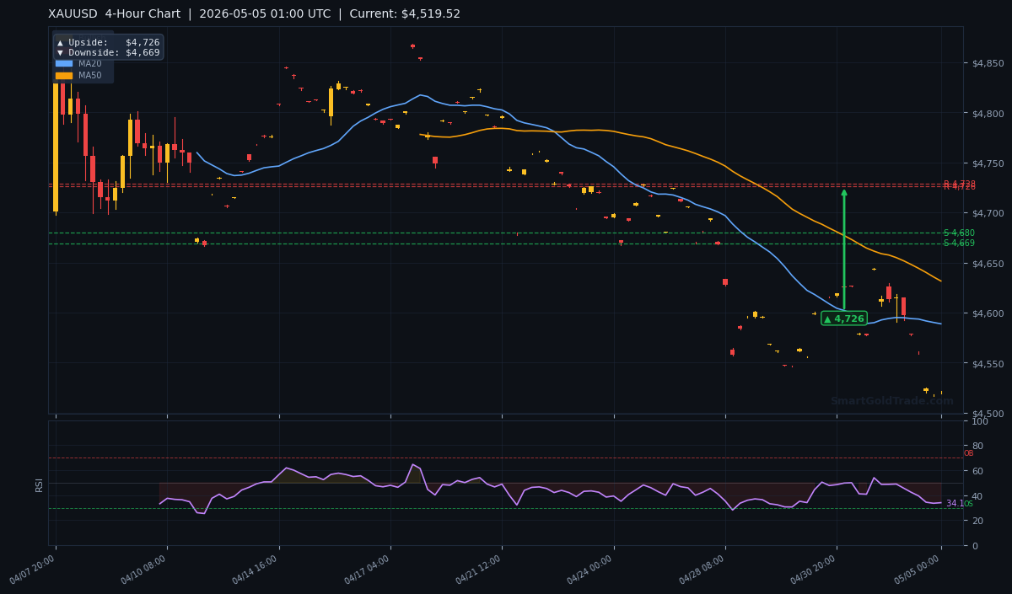
Task: Click the RSI 80 axis label
Action: click(x=977, y=446)
